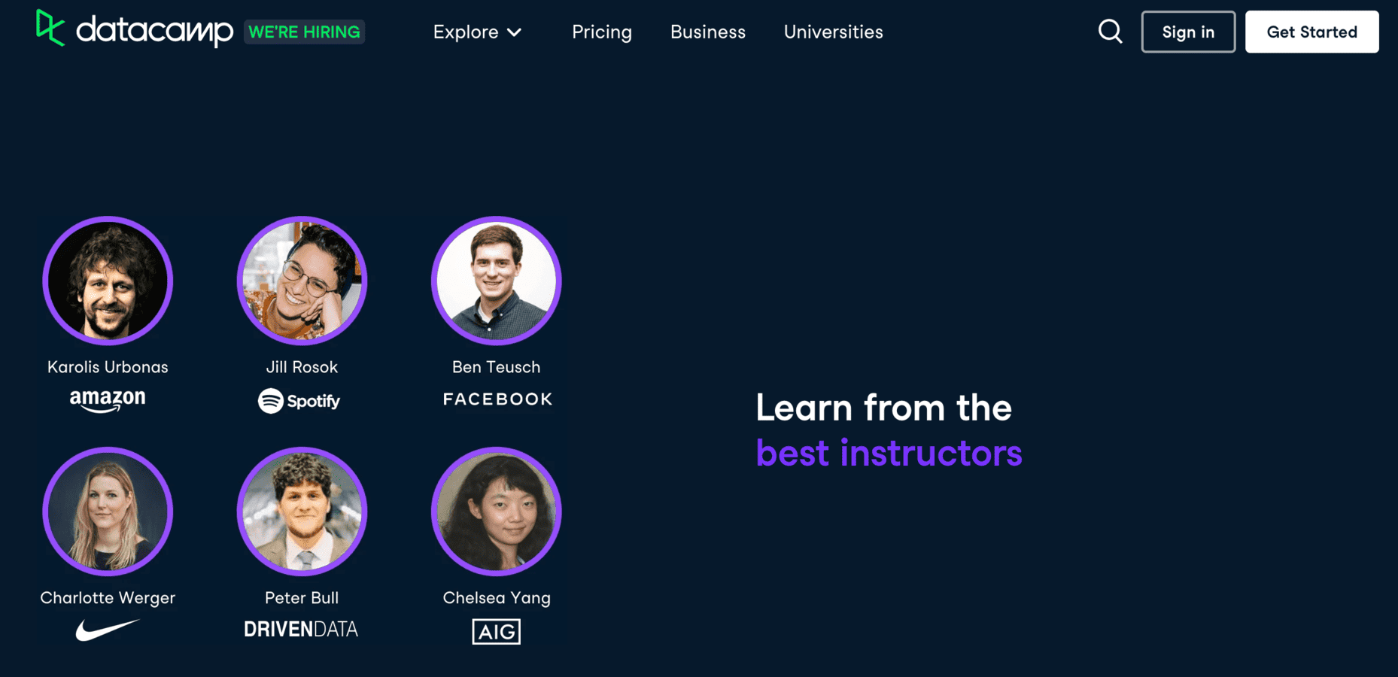This screenshot has height=677, width=1398.
Task: Click Karolis Urbonas's profile photo
Action: (x=108, y=281)
